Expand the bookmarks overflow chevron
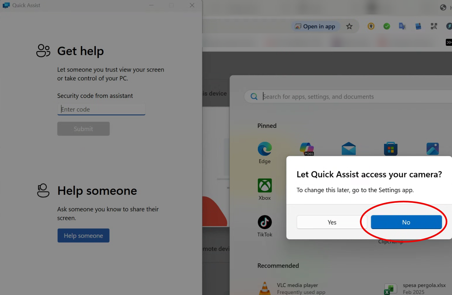Image resolution: width=452 pixels, height=295 pixels. (x=449, y=42)
